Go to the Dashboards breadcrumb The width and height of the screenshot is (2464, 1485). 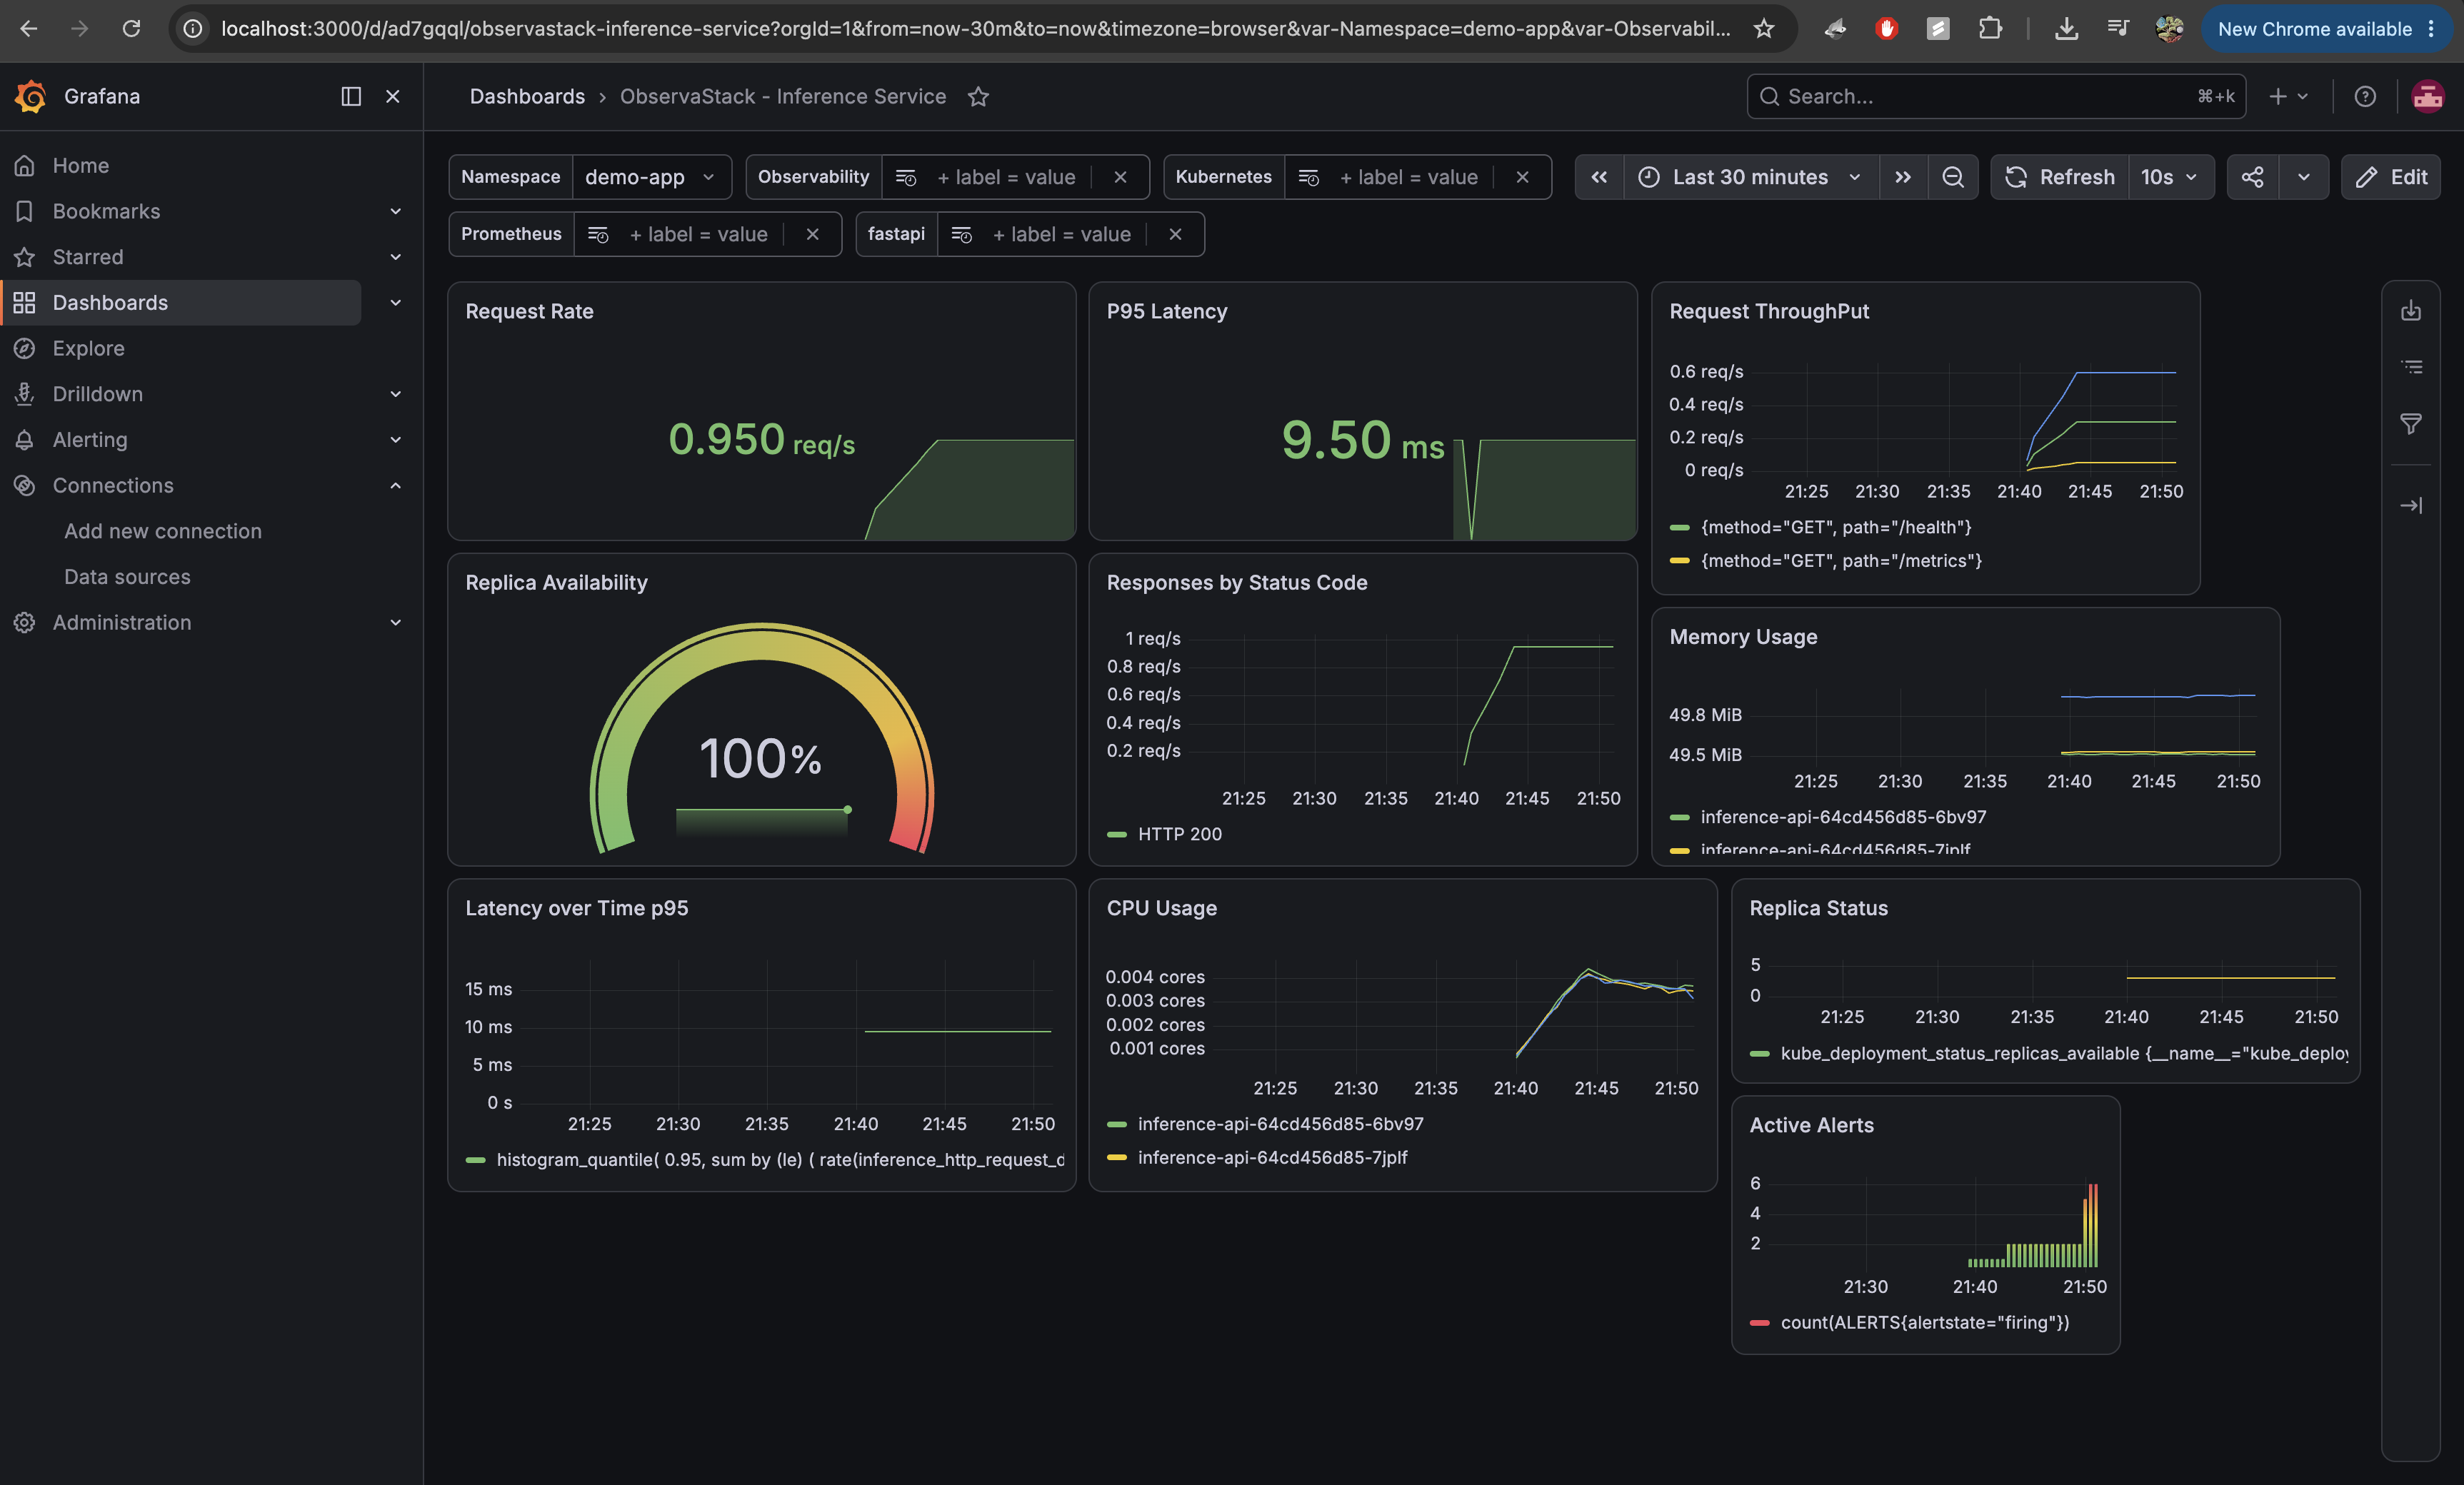pyautogui.click(x=527, y=97)
